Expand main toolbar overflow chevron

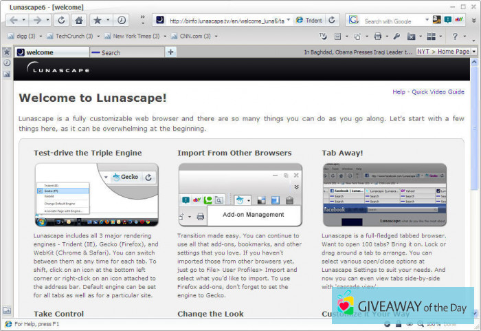[x=143, y=20]
